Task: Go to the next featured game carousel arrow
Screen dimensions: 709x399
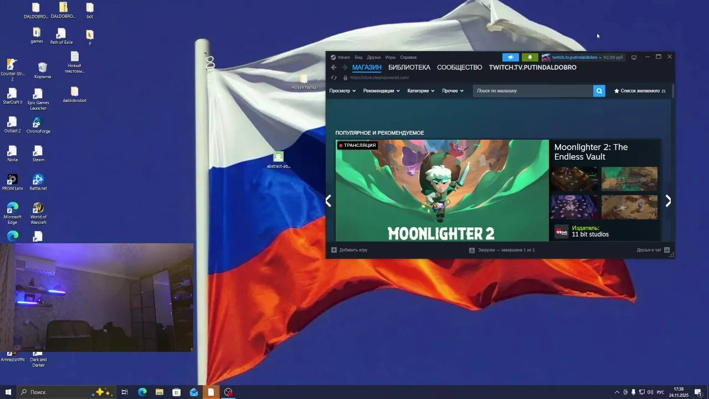Action: [668, 201]
